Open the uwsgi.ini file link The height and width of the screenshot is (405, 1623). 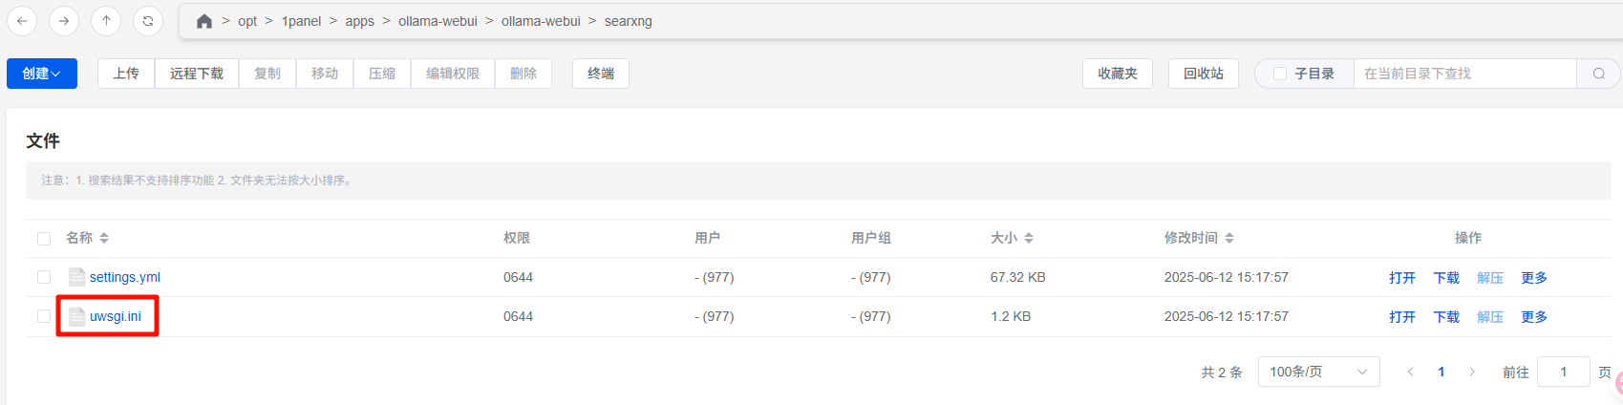pyautogui.click(x=116, y=316)
